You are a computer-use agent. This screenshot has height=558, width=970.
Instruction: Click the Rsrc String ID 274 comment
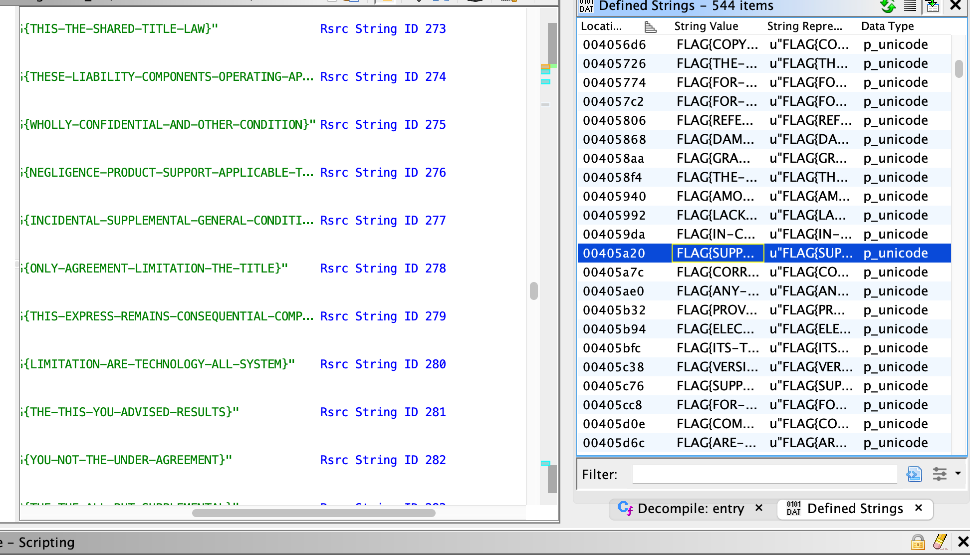click(383, 77)
